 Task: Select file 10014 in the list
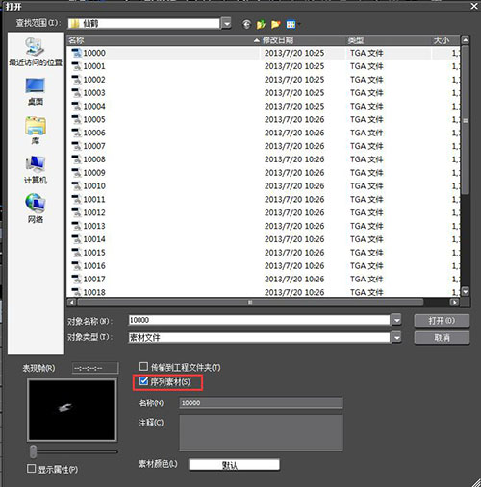(x=94, y=239)
